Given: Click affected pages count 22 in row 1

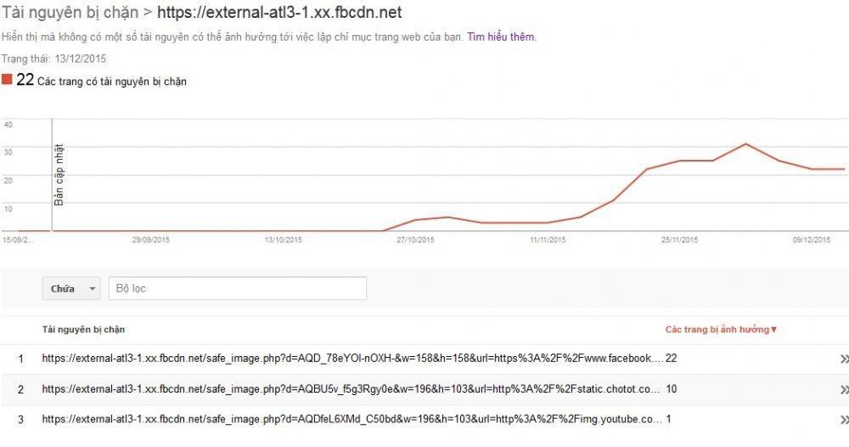Looking at the screenshot, I should point(672,359).
